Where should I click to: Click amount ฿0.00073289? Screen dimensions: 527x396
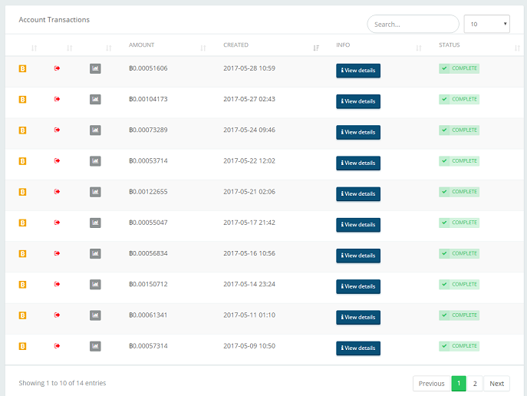148,130
